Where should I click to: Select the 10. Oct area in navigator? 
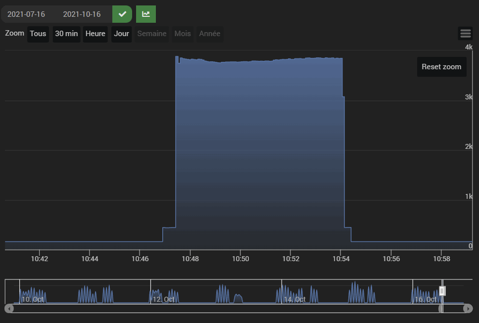pos(33,299)
